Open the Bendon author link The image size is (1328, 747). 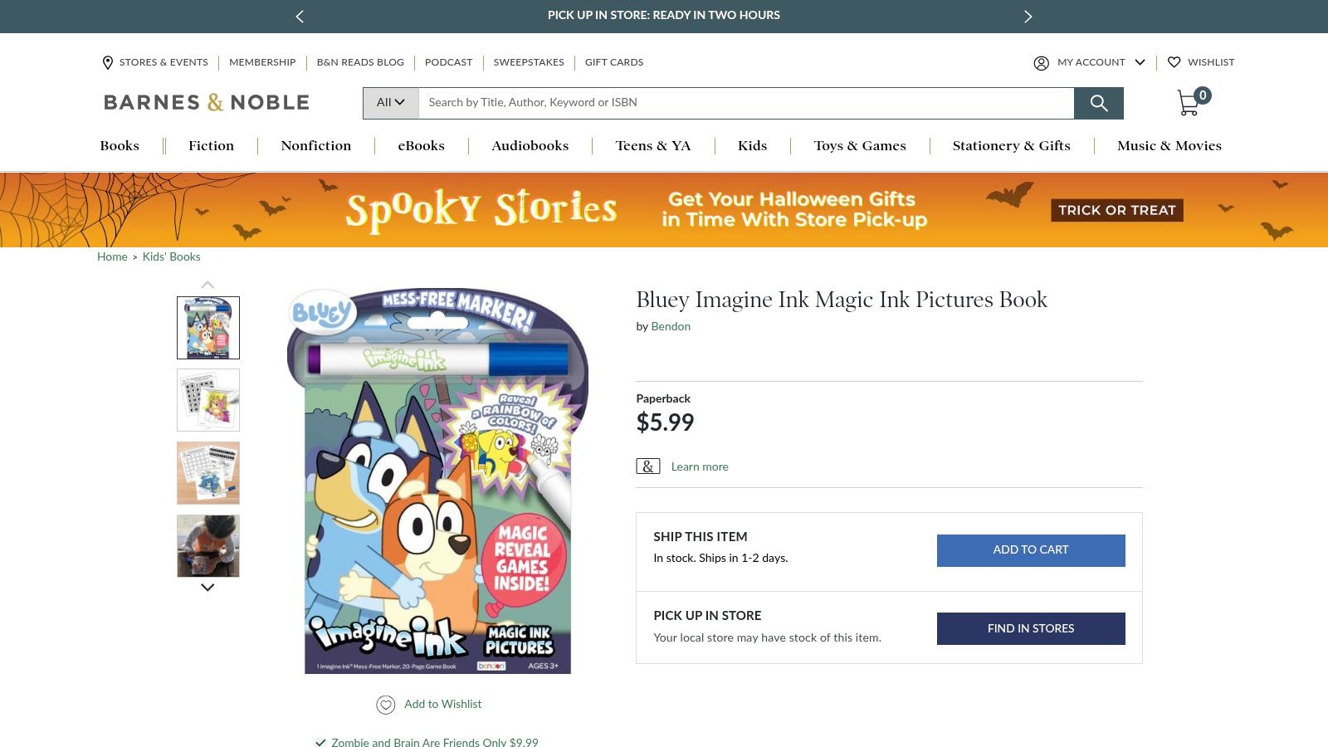[671, 327]
